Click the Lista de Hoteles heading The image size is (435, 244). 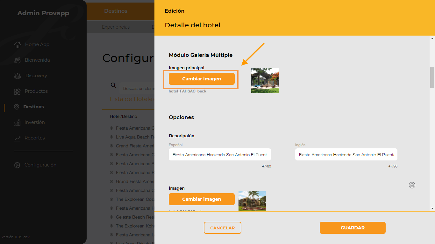[132, 99]
